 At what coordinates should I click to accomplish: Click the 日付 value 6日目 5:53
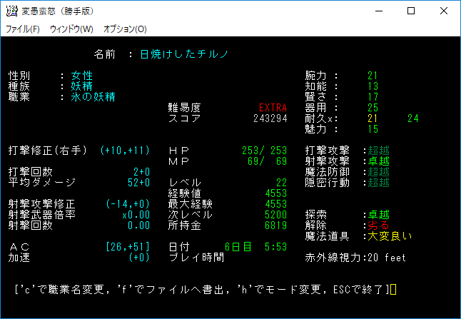(255, 247)
